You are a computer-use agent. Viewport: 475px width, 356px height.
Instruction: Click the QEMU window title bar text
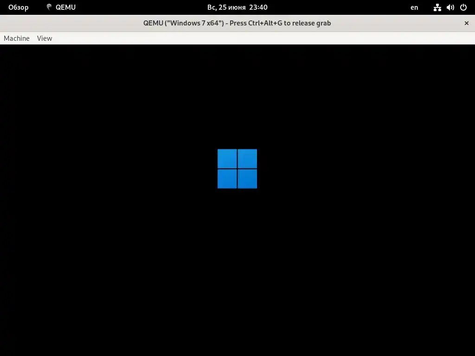(x=237, y=23)
